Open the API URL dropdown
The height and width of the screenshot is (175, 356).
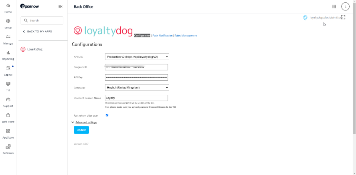137,57
